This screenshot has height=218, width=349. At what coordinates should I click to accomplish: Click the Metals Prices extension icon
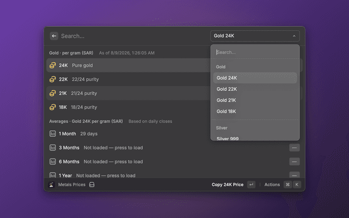point(51,185)
